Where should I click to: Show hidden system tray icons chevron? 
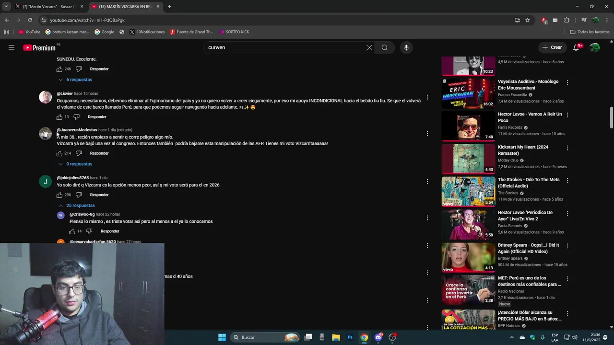tap(511, 337)
